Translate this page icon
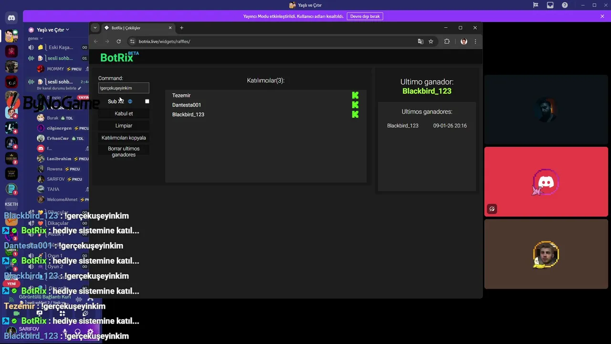Viewport: 611px width, 344px height. 421,42
